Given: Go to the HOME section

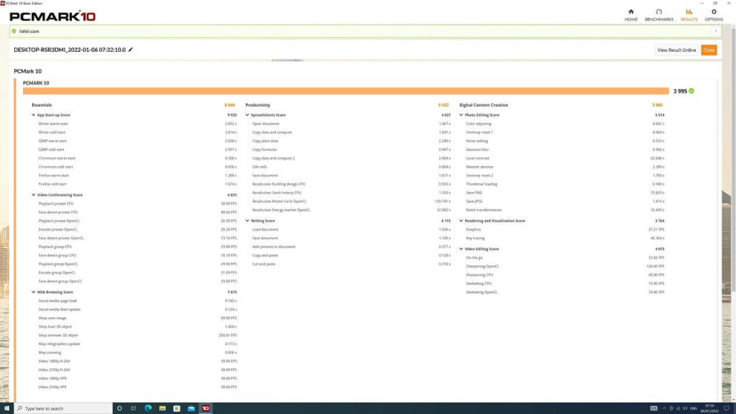Looking at the screenshot, I should click(631, 15).
